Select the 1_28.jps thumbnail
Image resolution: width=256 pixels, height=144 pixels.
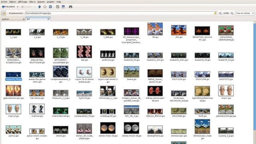84,32
